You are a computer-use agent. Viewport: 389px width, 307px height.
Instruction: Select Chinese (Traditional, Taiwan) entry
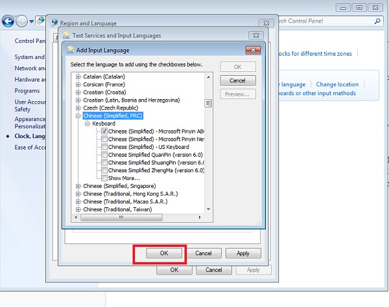[x=117, y=209]
